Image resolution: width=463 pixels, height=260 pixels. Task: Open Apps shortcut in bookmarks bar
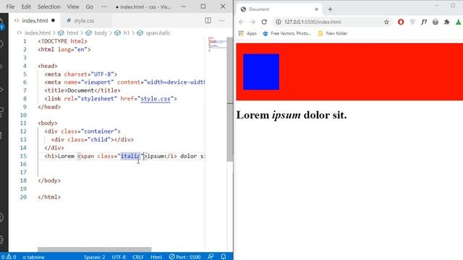coord(247,33)
